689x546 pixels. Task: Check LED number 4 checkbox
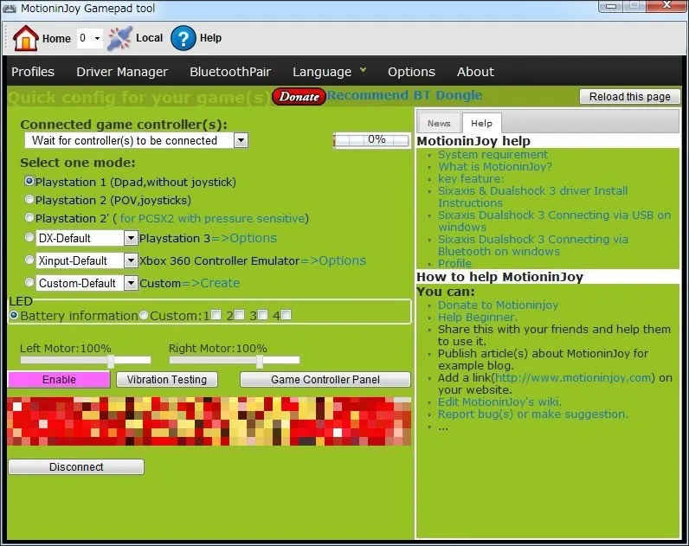click(286, 315)
